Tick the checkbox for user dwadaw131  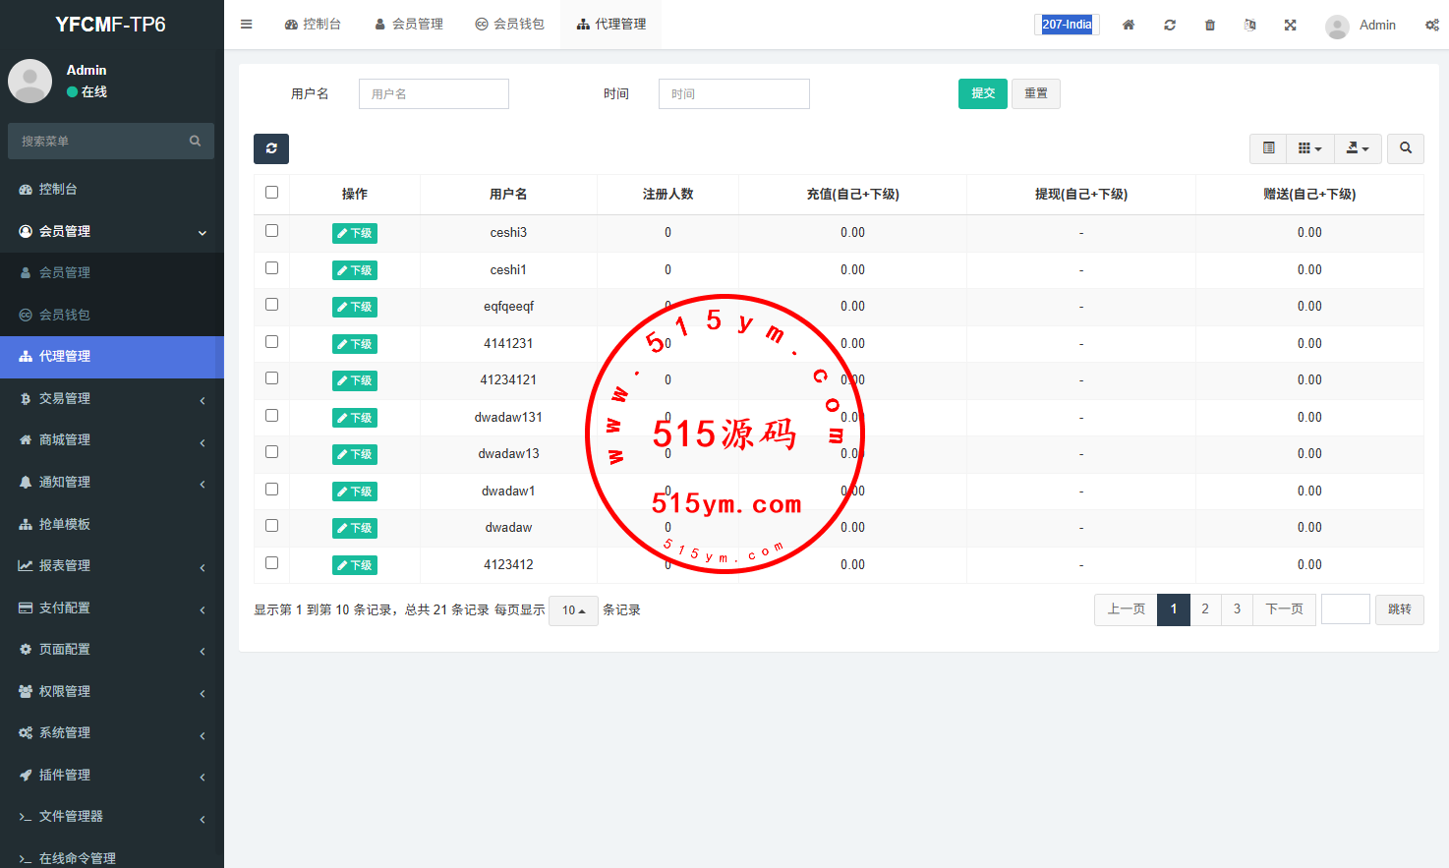(272, 416)
